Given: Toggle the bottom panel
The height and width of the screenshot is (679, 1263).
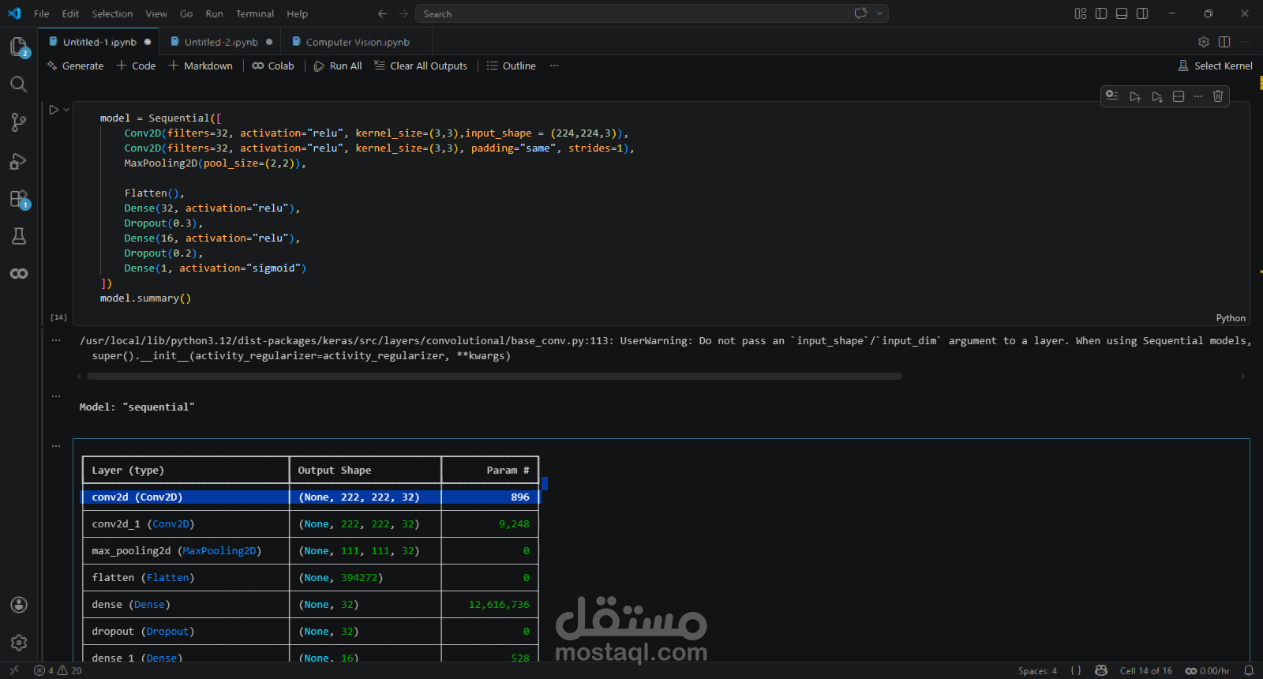Looking at the screenshot, I should (1122, 13).
